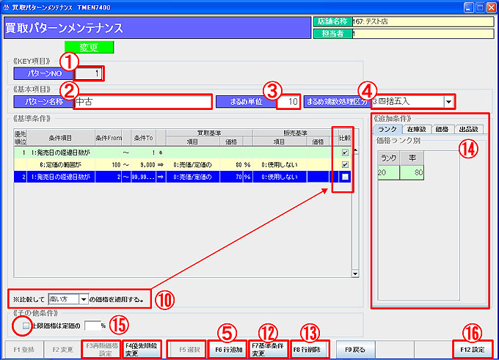Click the scroll down arrow of condition table
The width and height of the screenshot is (499, 360).
[x=355, y=273]
